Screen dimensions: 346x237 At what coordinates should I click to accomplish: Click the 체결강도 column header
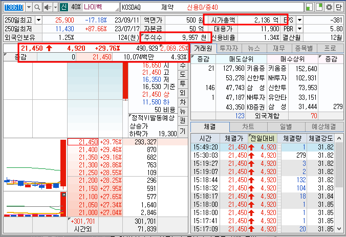tap(320, 138)
